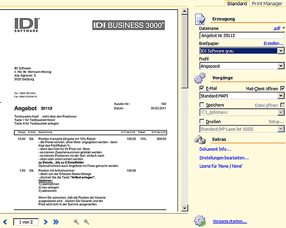Enable the Speichern checkbox
The image size is (286, 228).
click(x=202, y=105)
